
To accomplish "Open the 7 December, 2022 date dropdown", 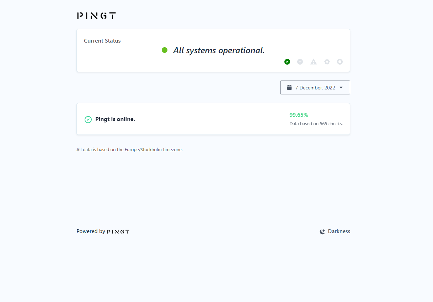I will [x=315, y=88].
